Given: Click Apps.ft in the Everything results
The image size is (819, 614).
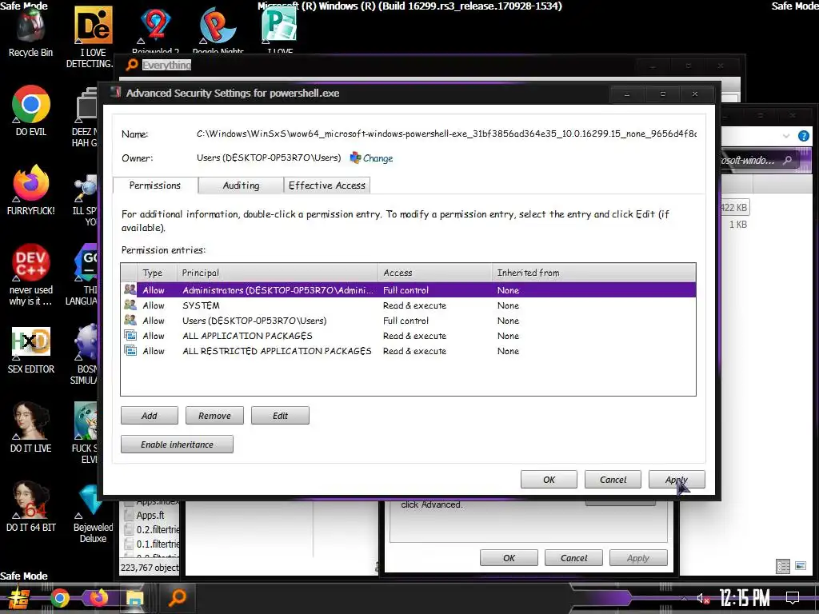Looking at the screenshot, I should [x=150, y=516].
